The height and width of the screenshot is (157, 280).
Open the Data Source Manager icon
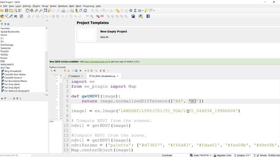pos(2,17)
